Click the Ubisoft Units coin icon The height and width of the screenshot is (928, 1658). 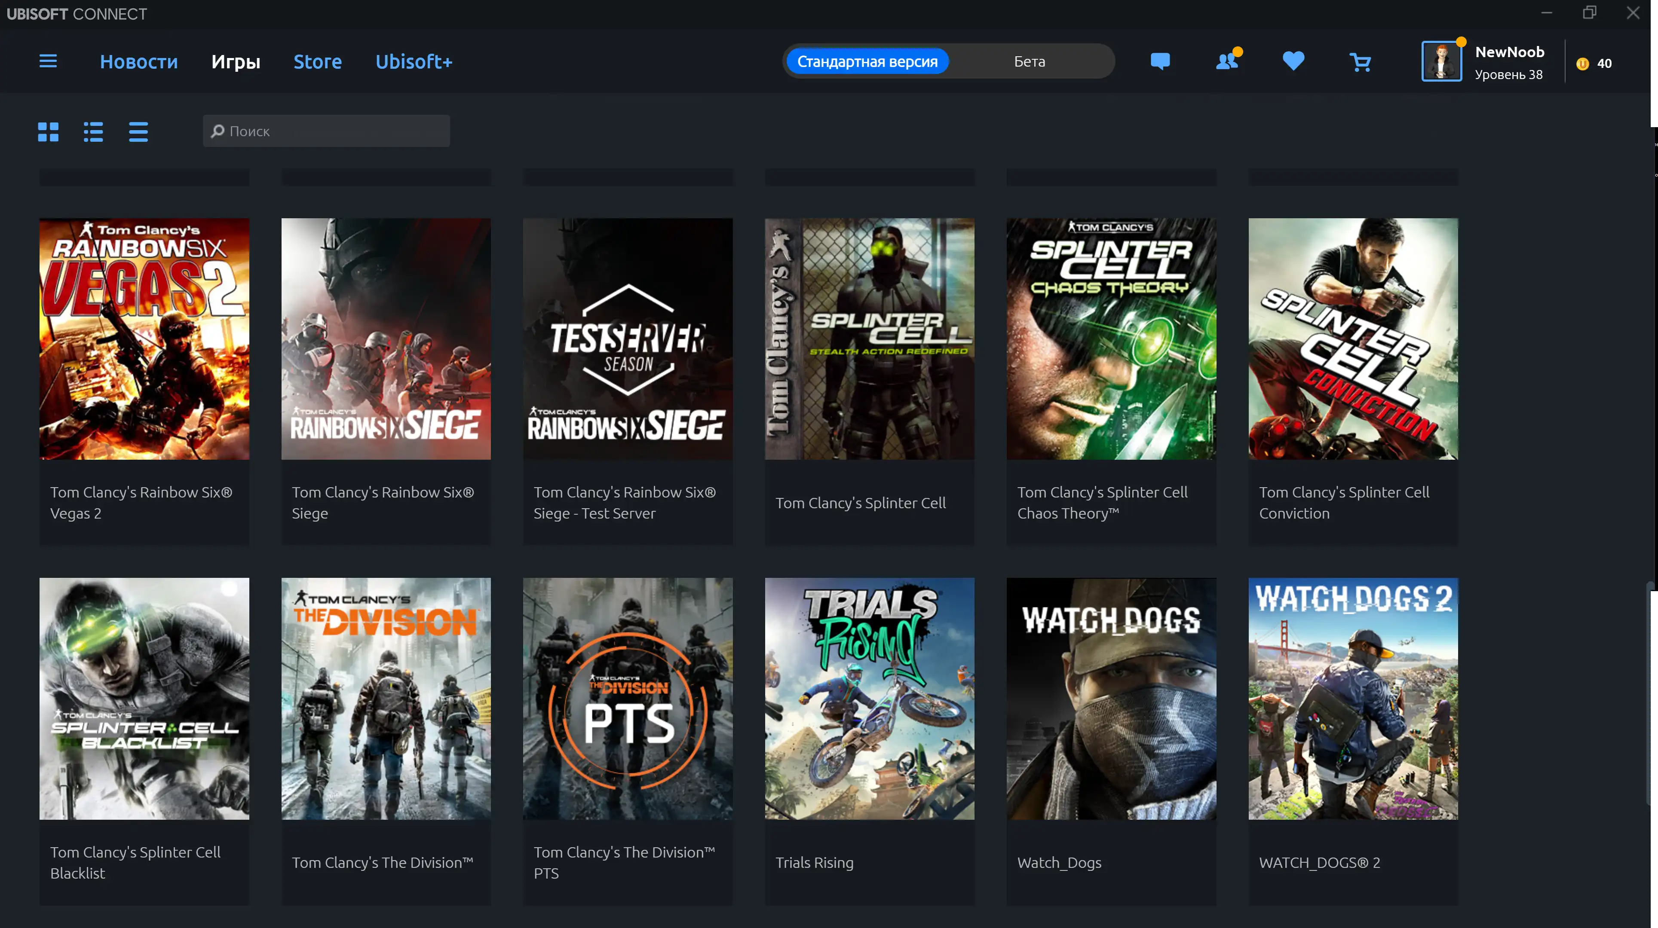pos(1583,63)
